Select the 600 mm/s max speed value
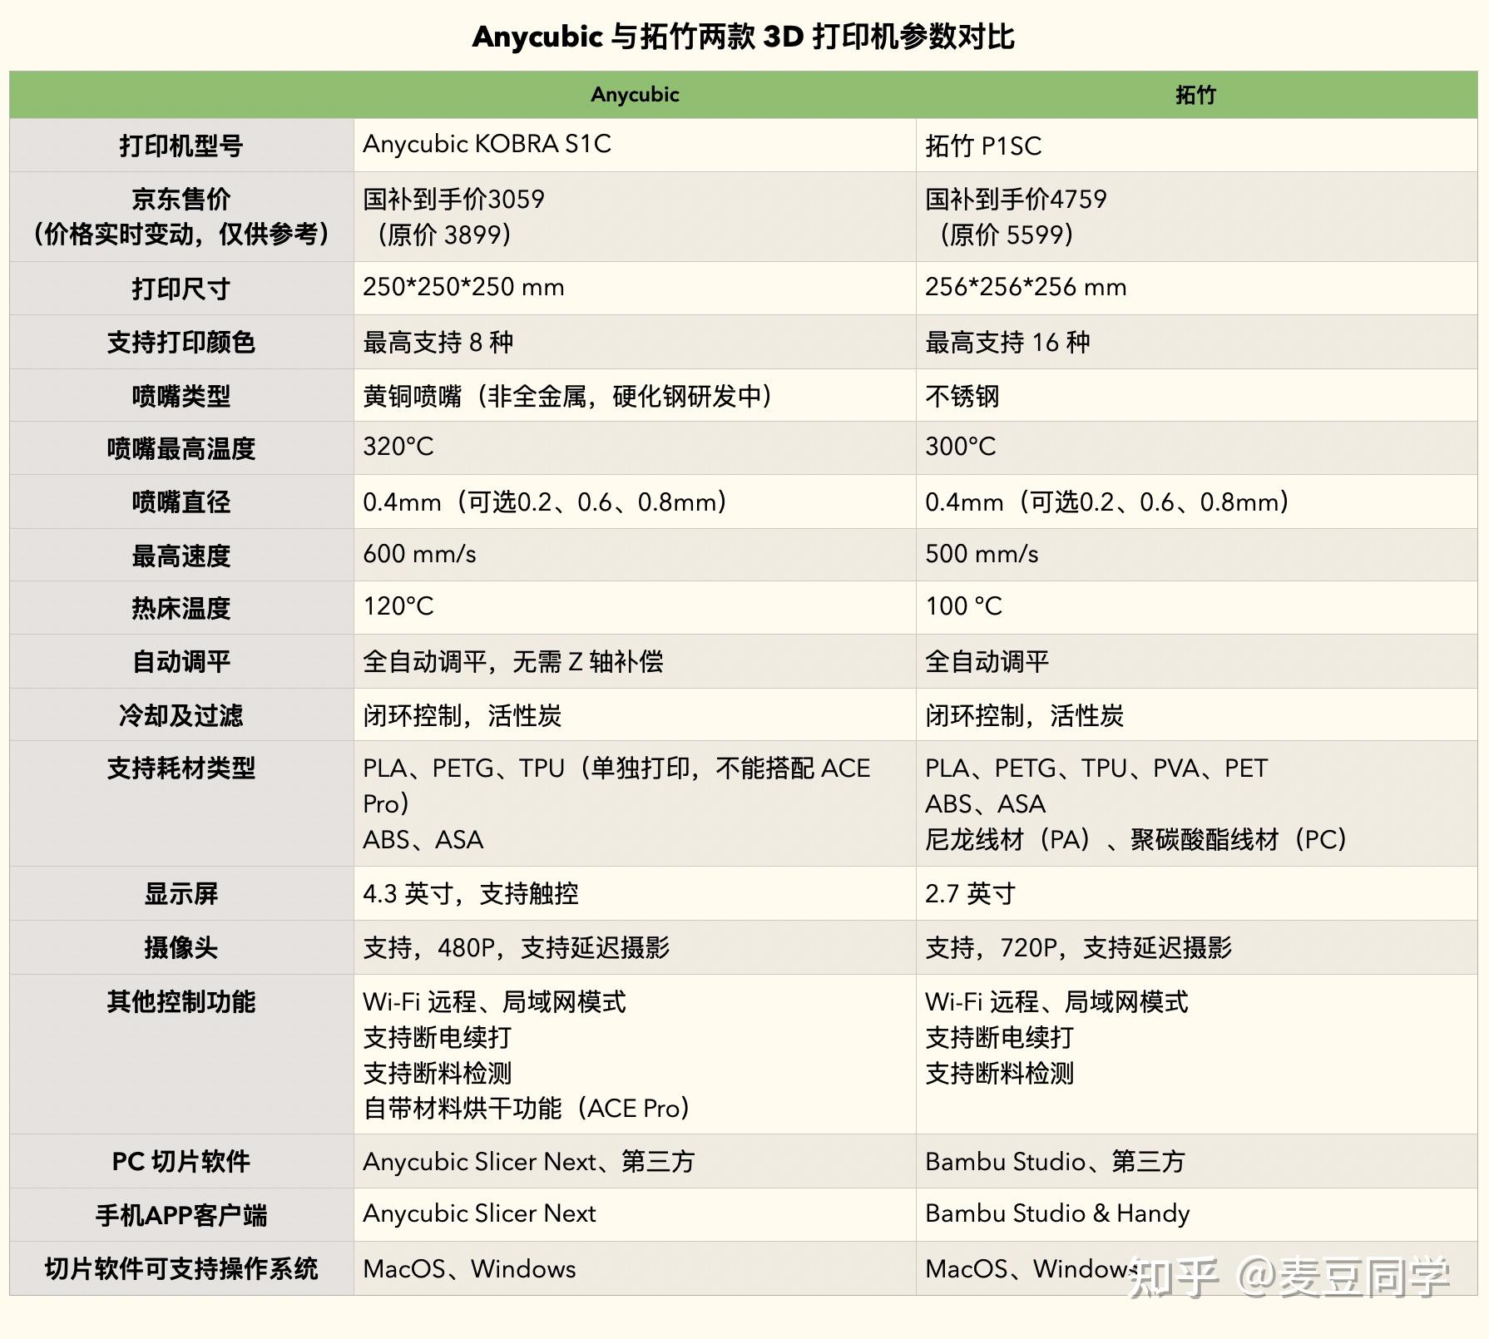Screen dimensions: 1489x1339 pos(423,553)
